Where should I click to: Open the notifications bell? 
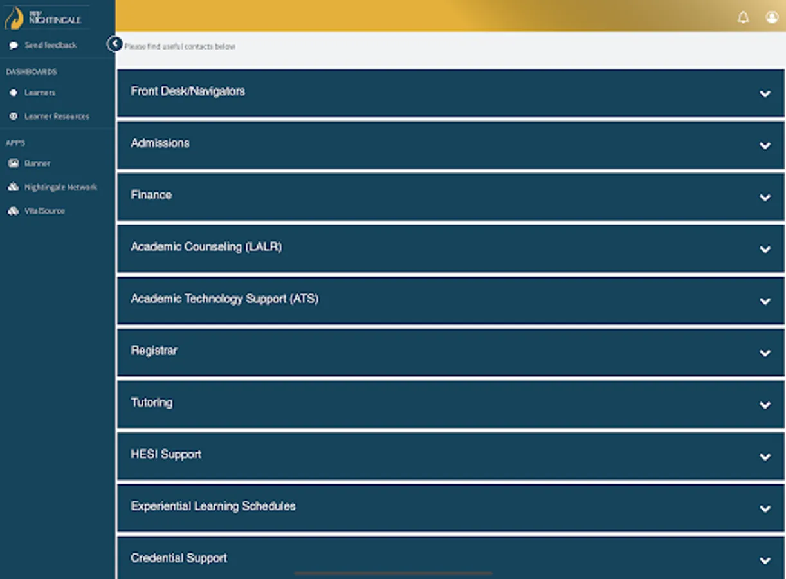[x=743, y=17]
